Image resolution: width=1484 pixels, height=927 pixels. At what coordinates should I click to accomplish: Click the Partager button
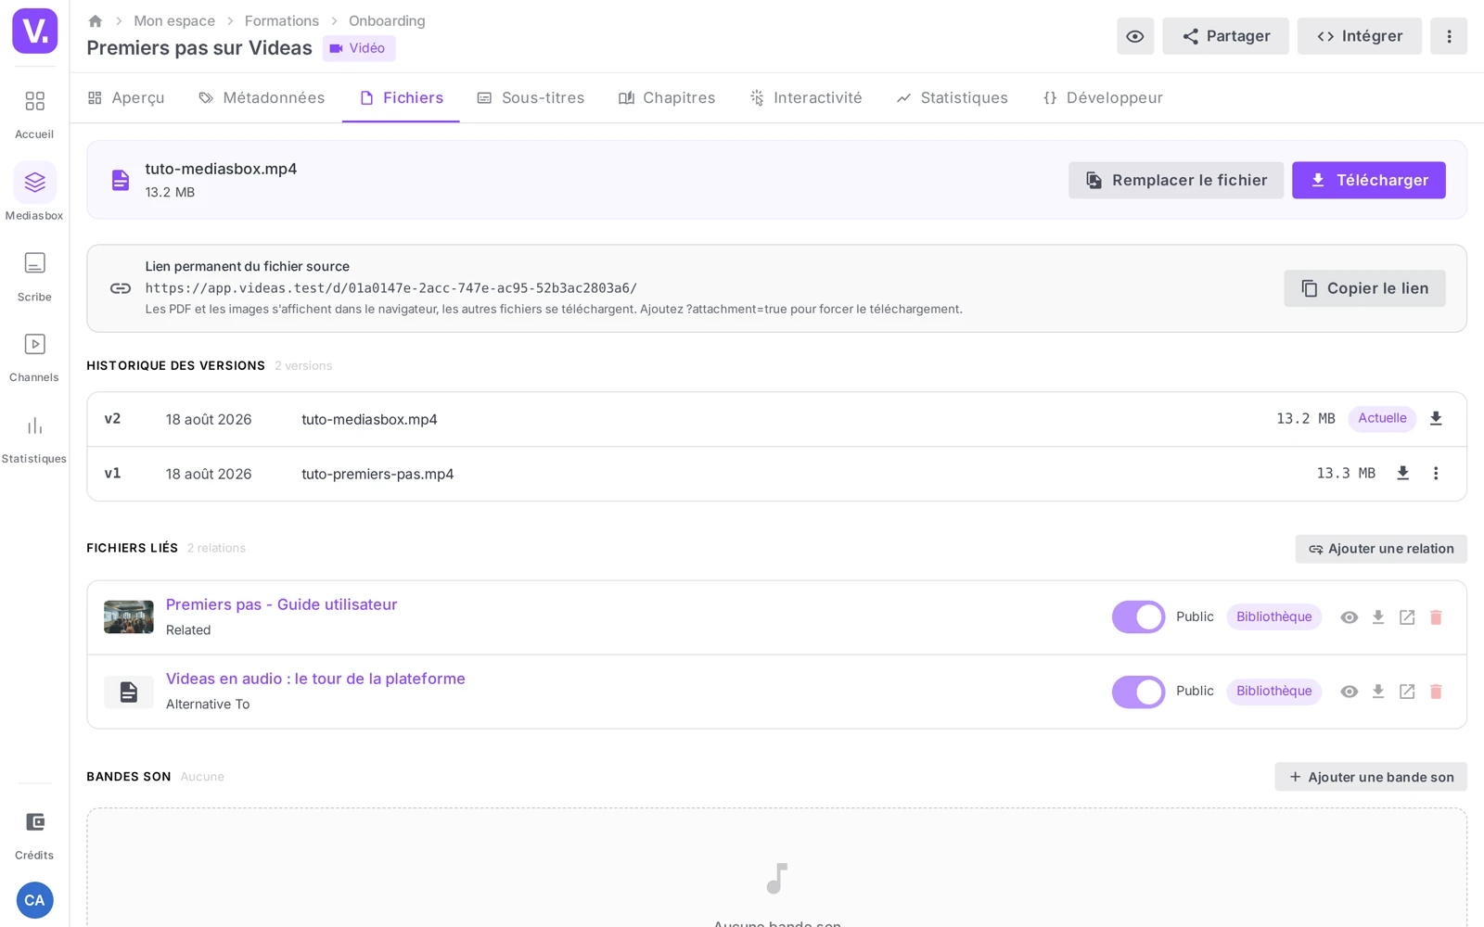point(1225,36)
